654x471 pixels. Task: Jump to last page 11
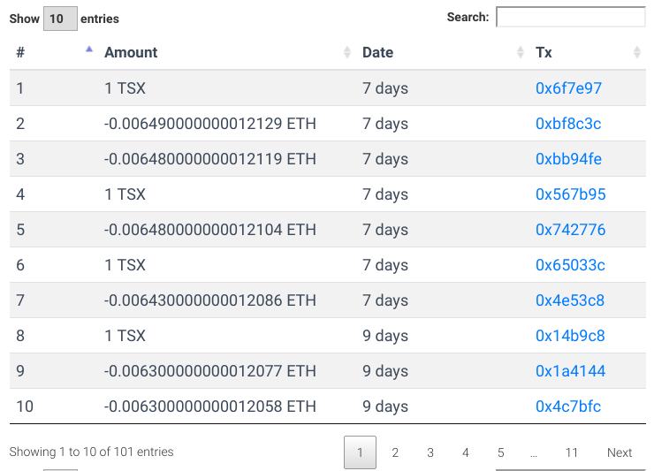(572, 452)
